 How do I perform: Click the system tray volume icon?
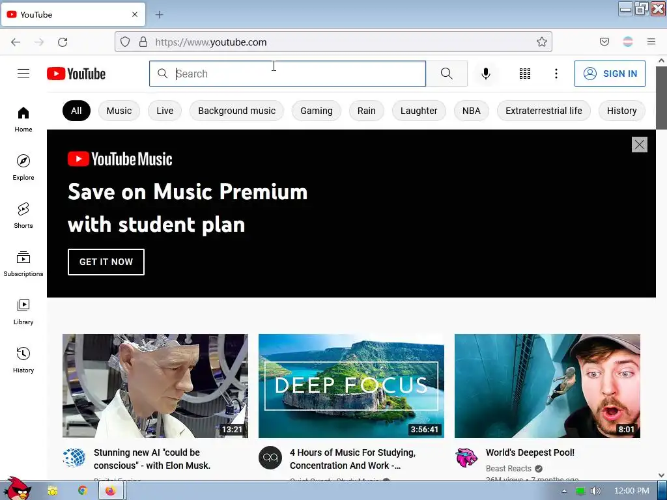(x=596, y=491)
